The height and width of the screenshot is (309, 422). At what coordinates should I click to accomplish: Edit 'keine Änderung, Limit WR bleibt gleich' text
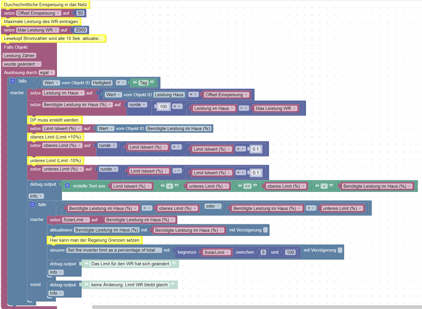[x=129, y=285]
